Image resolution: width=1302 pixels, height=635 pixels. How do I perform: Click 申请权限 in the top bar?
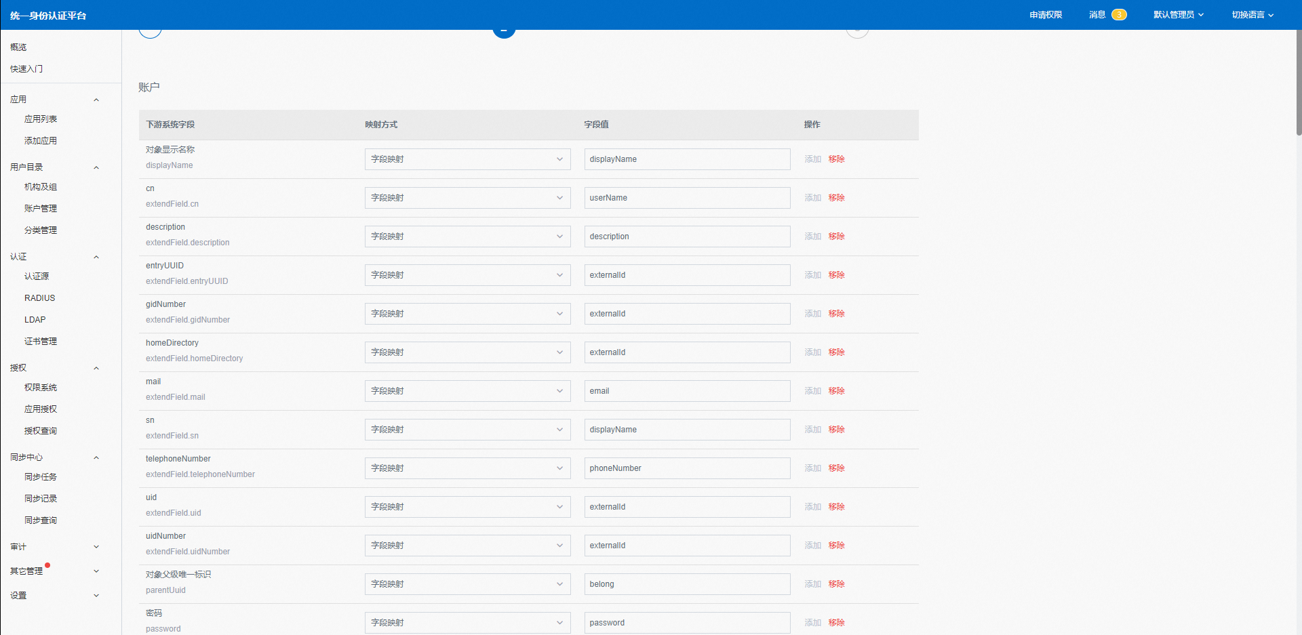(1046, 15)
